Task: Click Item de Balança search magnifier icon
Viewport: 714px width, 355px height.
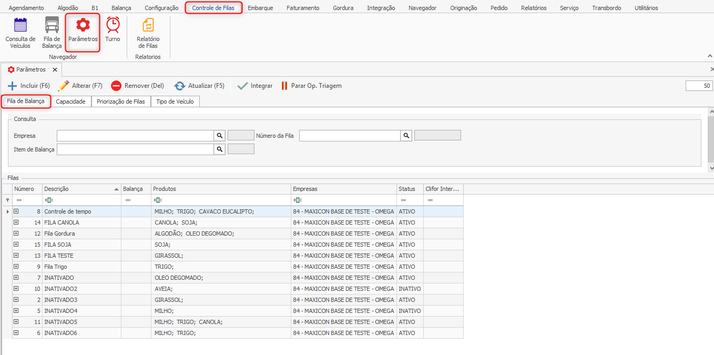Action: [x=220, y=149]
